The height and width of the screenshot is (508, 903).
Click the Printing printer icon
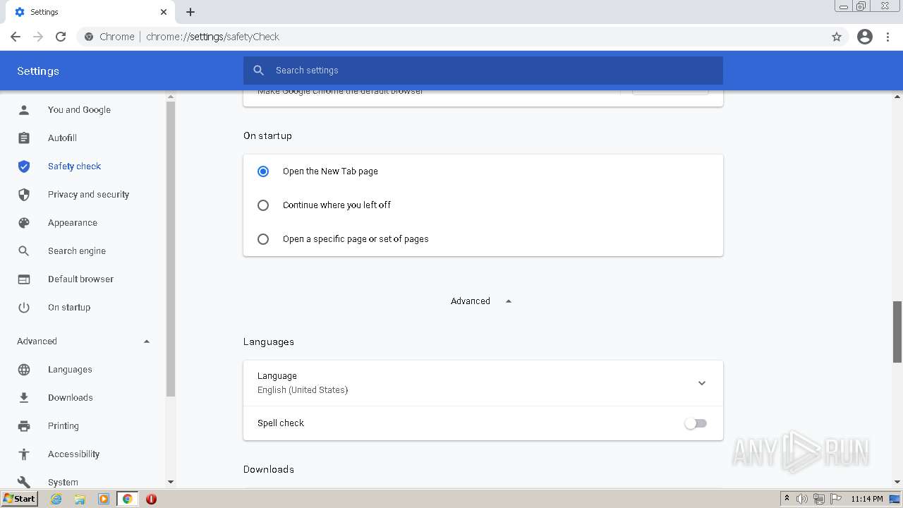point(24,425)
